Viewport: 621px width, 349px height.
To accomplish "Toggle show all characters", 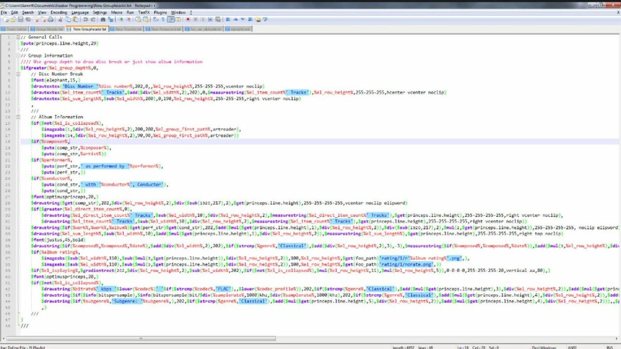I will pyautogui.click(x=163, y=20).
